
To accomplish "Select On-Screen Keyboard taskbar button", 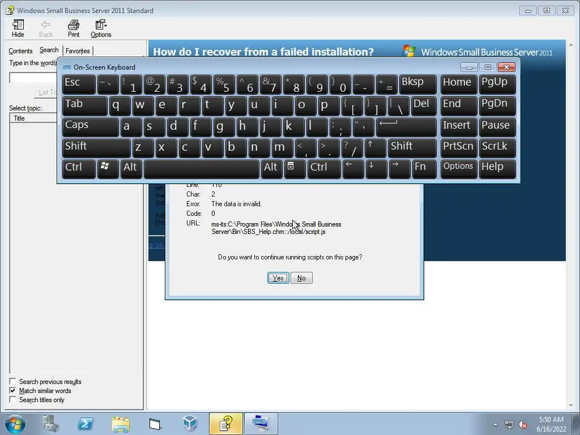I will (x=261, y=424).
